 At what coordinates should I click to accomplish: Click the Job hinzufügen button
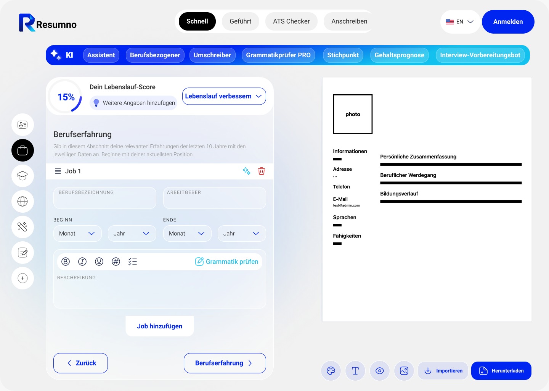160,326
